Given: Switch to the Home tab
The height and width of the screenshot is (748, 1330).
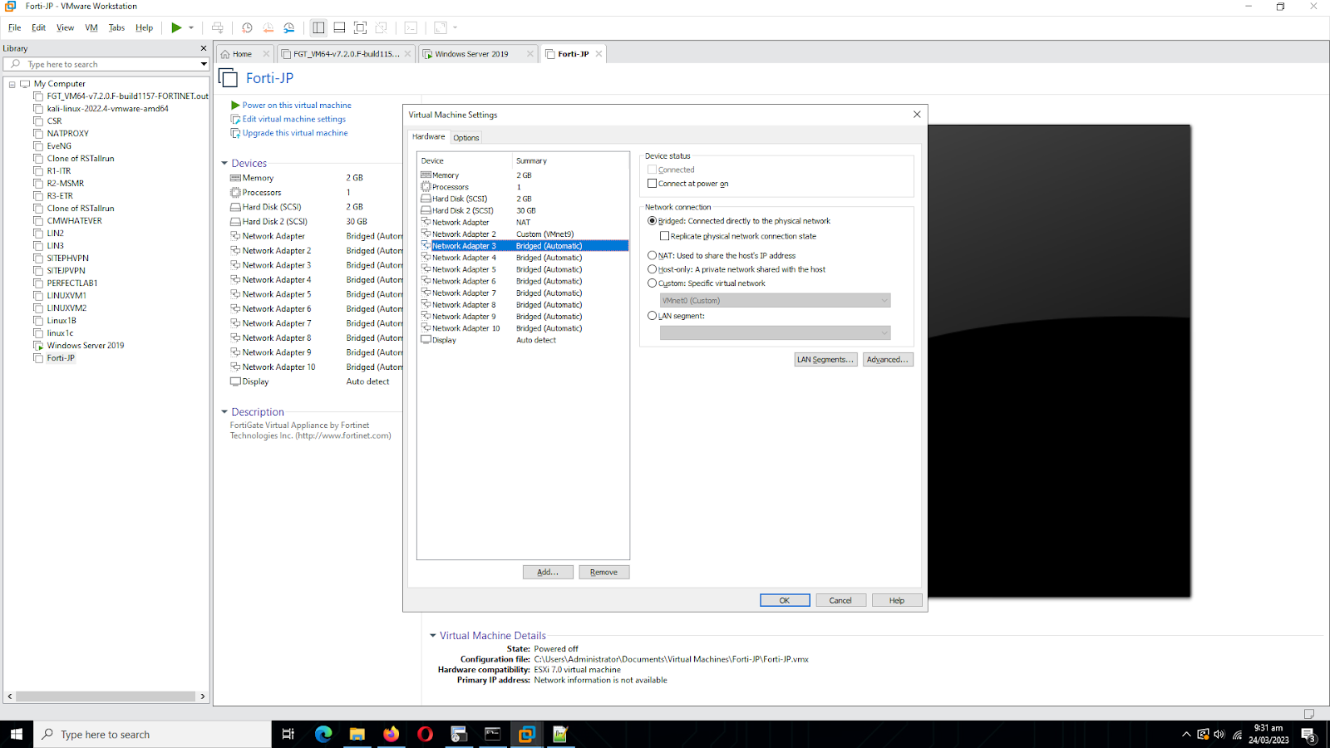Looking at the screenshot, I should point(242,54).
